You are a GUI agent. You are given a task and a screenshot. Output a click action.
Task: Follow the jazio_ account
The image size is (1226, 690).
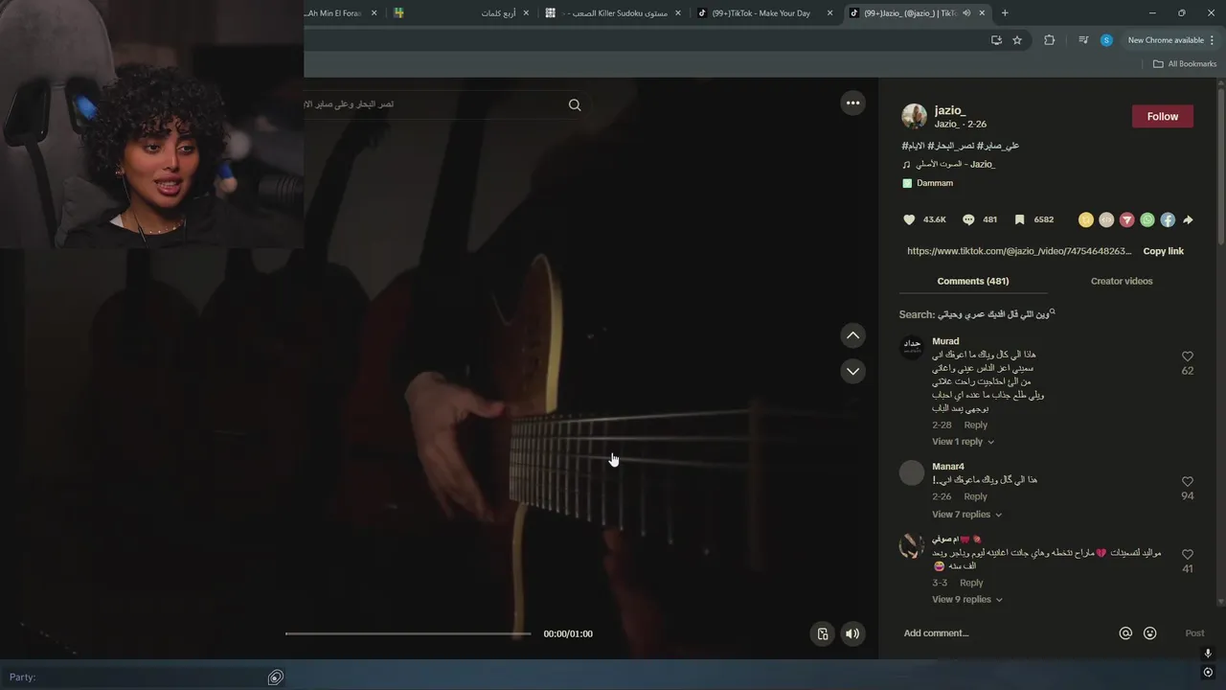point(1163,116)
